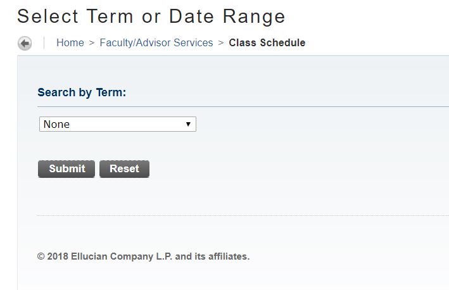Select the Class Schedule breadcrumb
The height and width of the screenshot is (290, 449).
[267, 43]
